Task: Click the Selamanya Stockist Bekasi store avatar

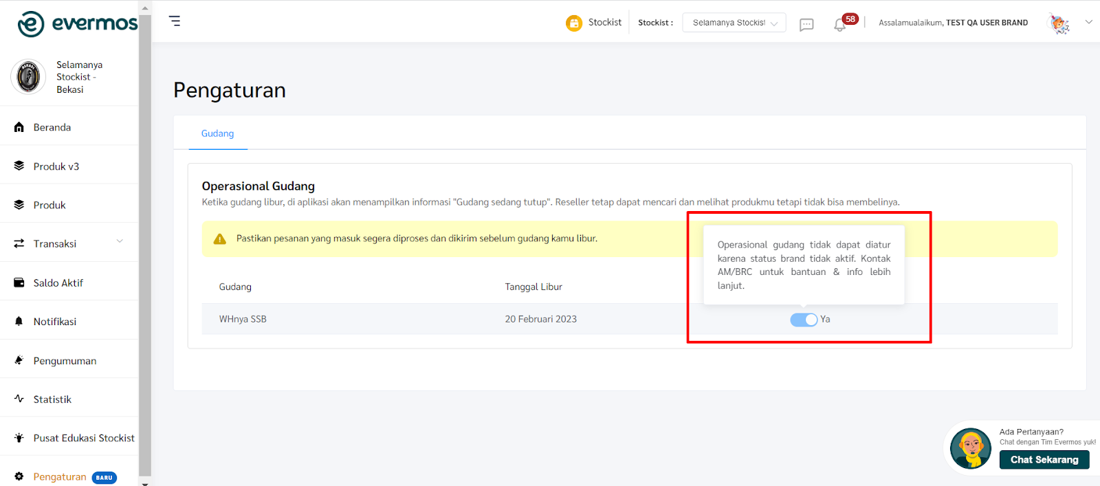Action: [28, 76]
